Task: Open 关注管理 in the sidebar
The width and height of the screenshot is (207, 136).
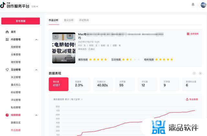Action: click(16, 77)
